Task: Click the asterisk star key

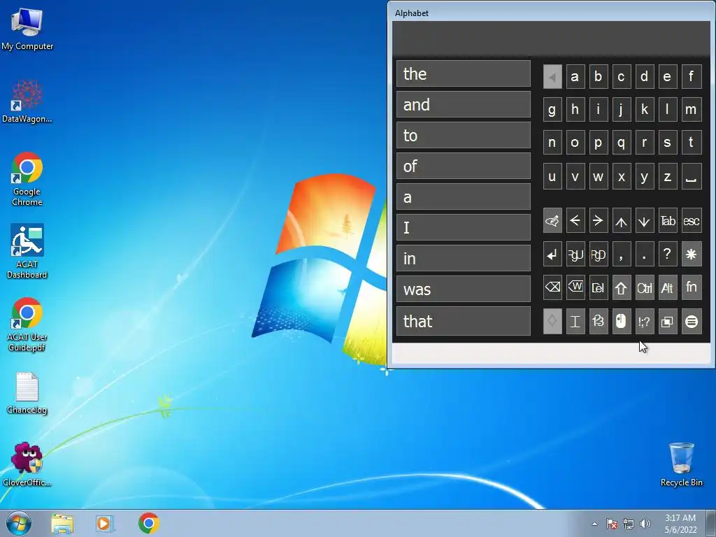Action: pos(692,255)
